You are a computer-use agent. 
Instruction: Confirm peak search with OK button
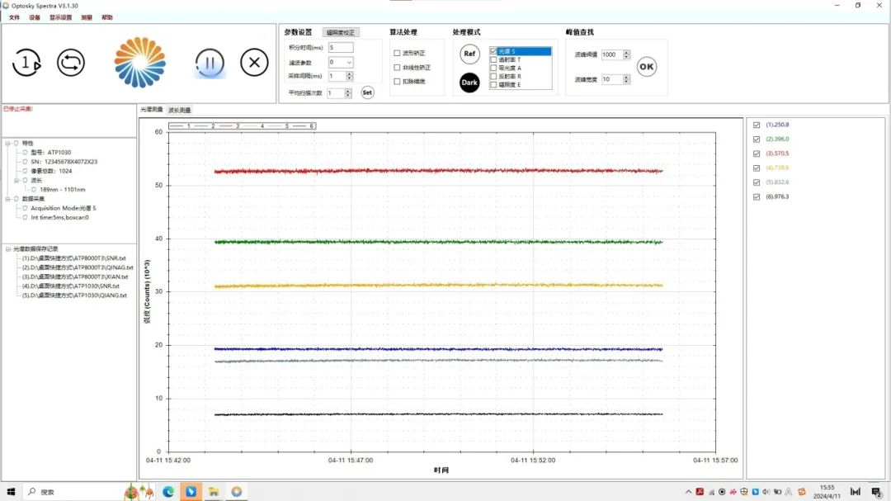[647, 67]
